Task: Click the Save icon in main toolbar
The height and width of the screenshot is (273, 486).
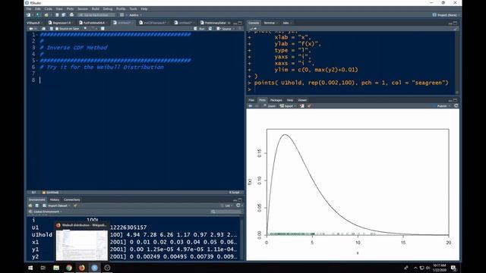Action: 57,15
